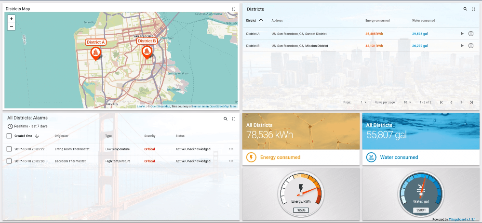This screenshot has height=223, width=482.
Task: Expand alarms widget to fullscreen
Action: [x=234, y=118]
